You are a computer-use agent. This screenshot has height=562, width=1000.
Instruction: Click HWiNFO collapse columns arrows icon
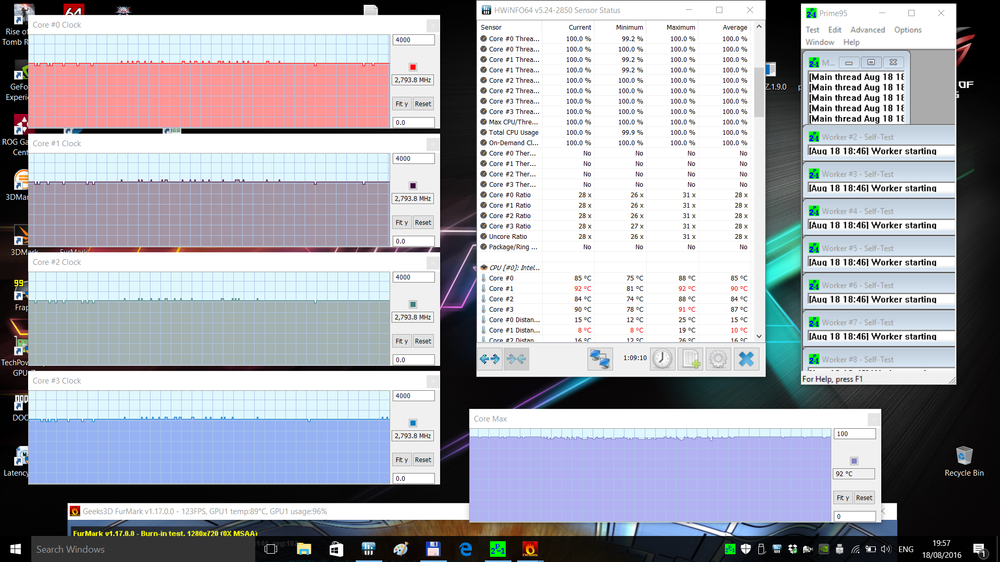tap(516, 359)
